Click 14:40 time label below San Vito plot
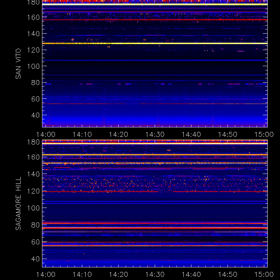 tap(191, 134)
